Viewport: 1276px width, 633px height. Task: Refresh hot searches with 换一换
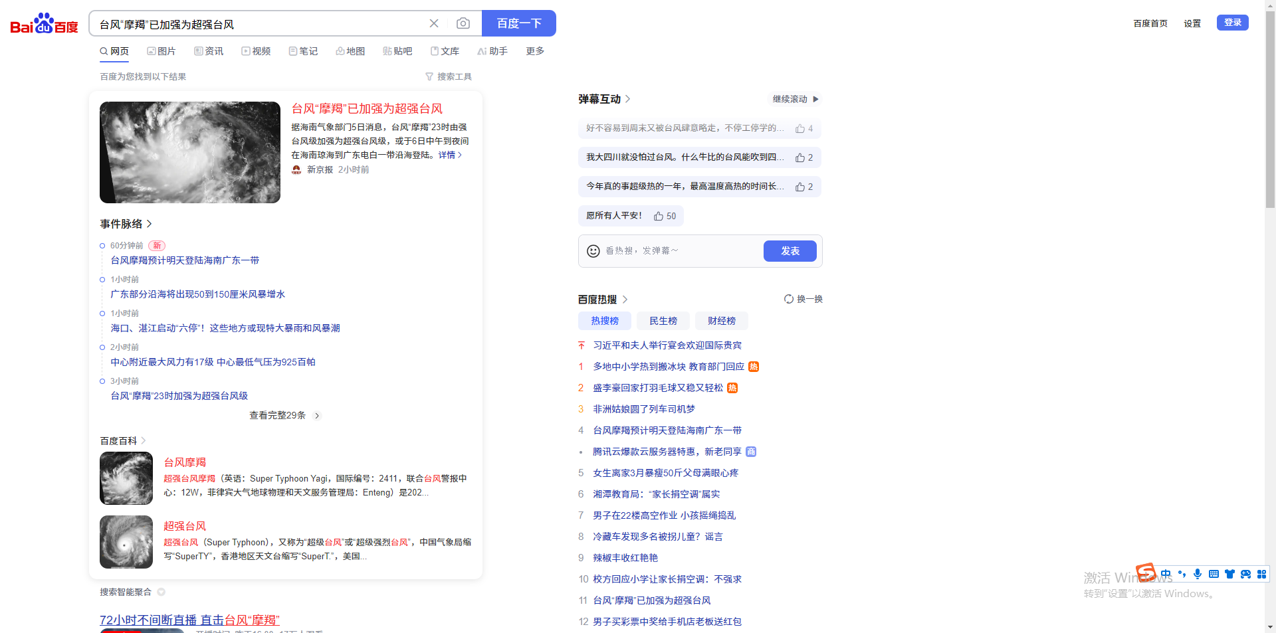coord(803,299)
